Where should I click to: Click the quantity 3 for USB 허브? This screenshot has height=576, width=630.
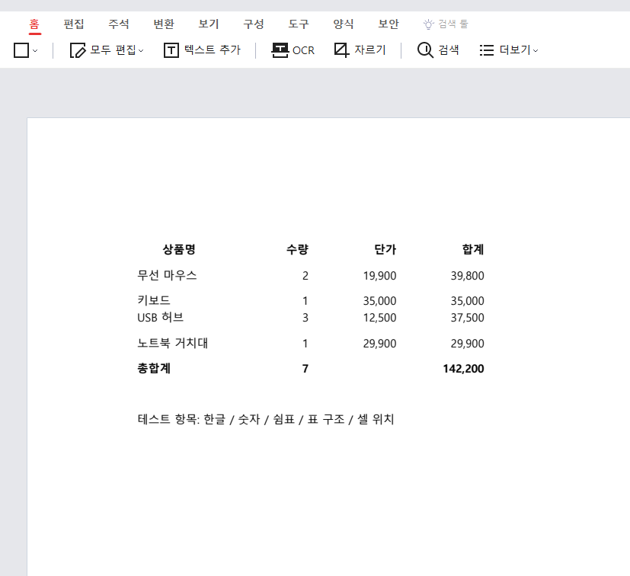(305, 318)
